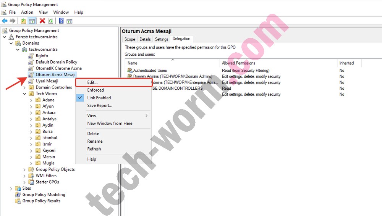The image size is (382, 216).
Task: Expand the Group Policy Objects node
Action: [24, 169]
